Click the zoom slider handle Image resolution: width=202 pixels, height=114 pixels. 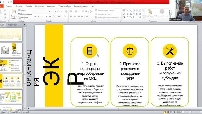click(190, 112)
